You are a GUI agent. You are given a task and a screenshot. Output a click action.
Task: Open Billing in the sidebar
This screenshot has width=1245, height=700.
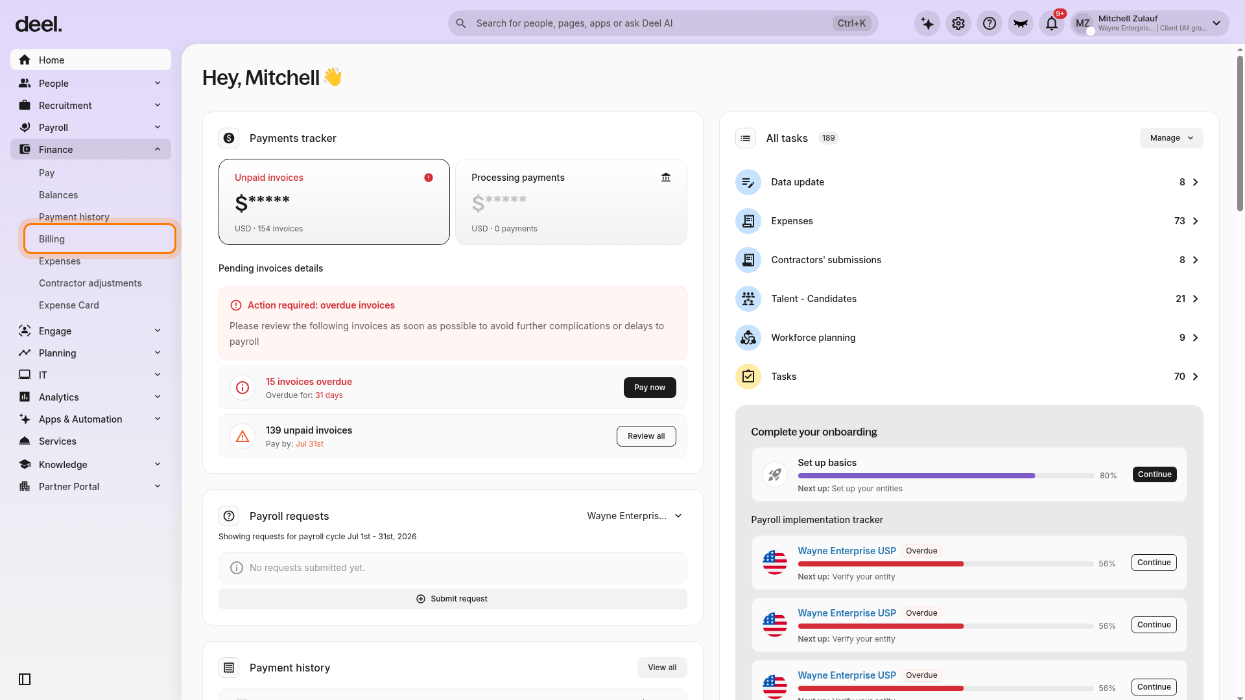point(100,239)
